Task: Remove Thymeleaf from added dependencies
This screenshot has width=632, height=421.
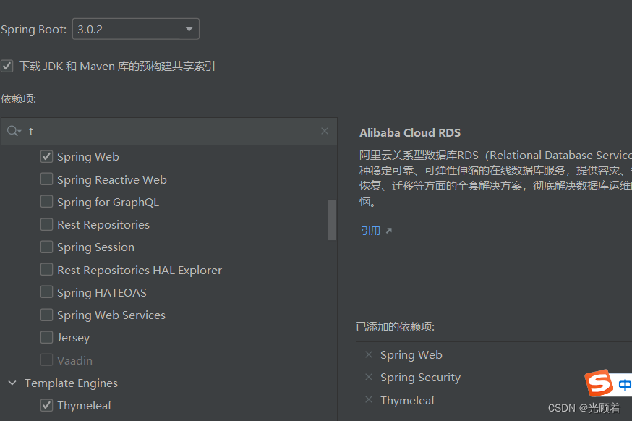Action: (x=369, y=400)
